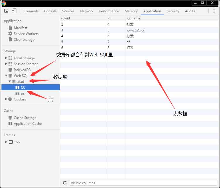This screenshot has height=188, width=220.
Task: Go to the Performance tab
Action: [109, 11]
